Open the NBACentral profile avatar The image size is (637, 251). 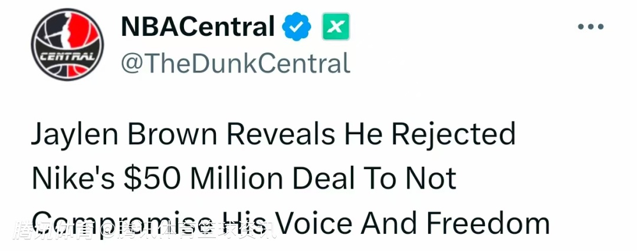pos(67,47)
